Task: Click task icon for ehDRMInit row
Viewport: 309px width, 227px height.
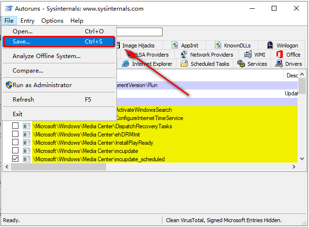Action: pos(26,135)
